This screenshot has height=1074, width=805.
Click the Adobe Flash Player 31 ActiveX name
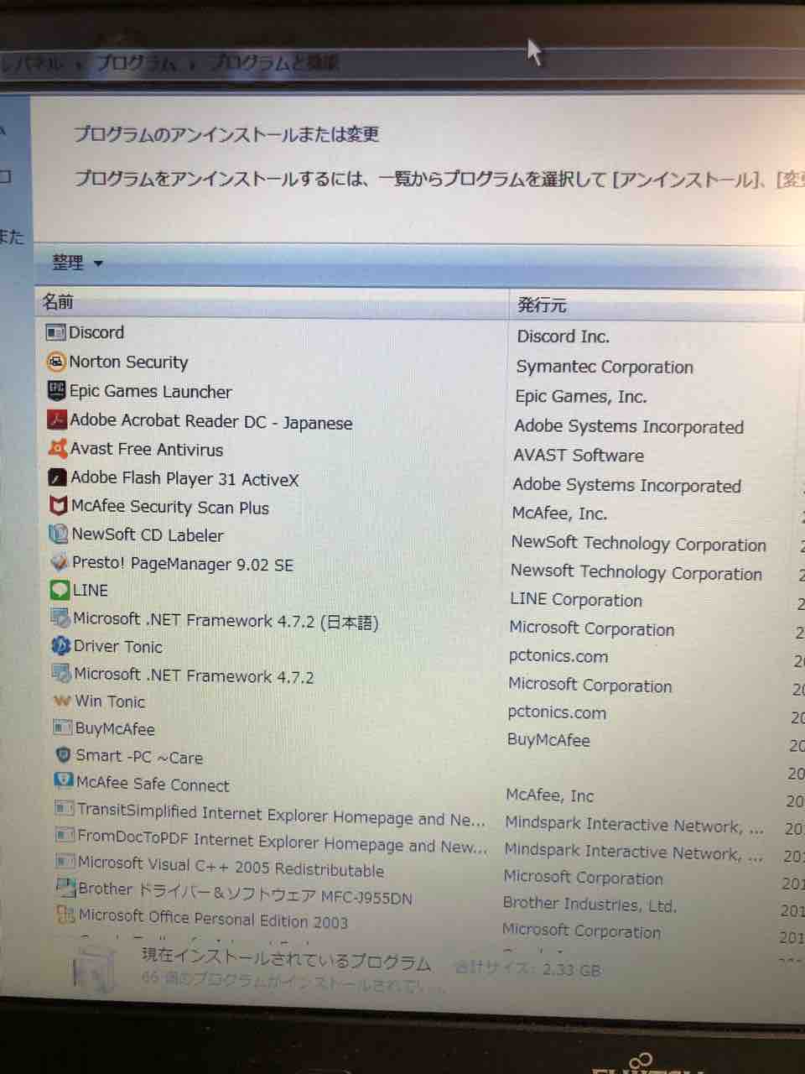(x=184, y=479)
